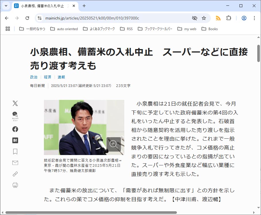Reload the current page

(27, 18)
